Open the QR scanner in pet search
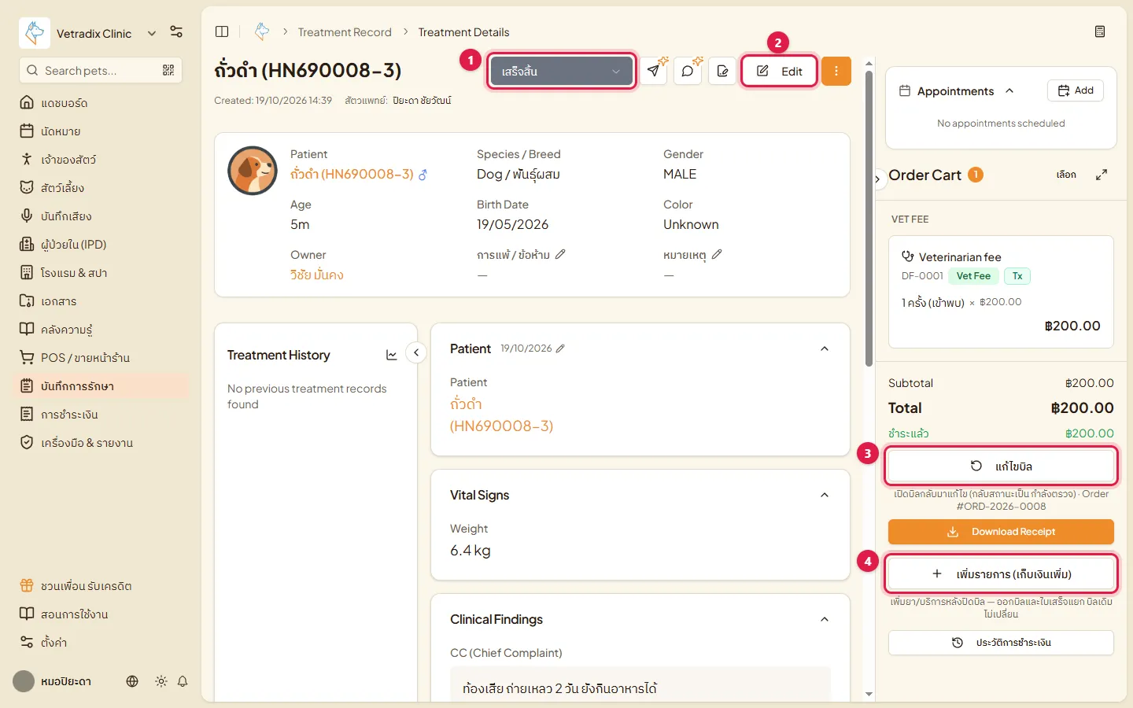1133x708 pixels. point(168,70)
